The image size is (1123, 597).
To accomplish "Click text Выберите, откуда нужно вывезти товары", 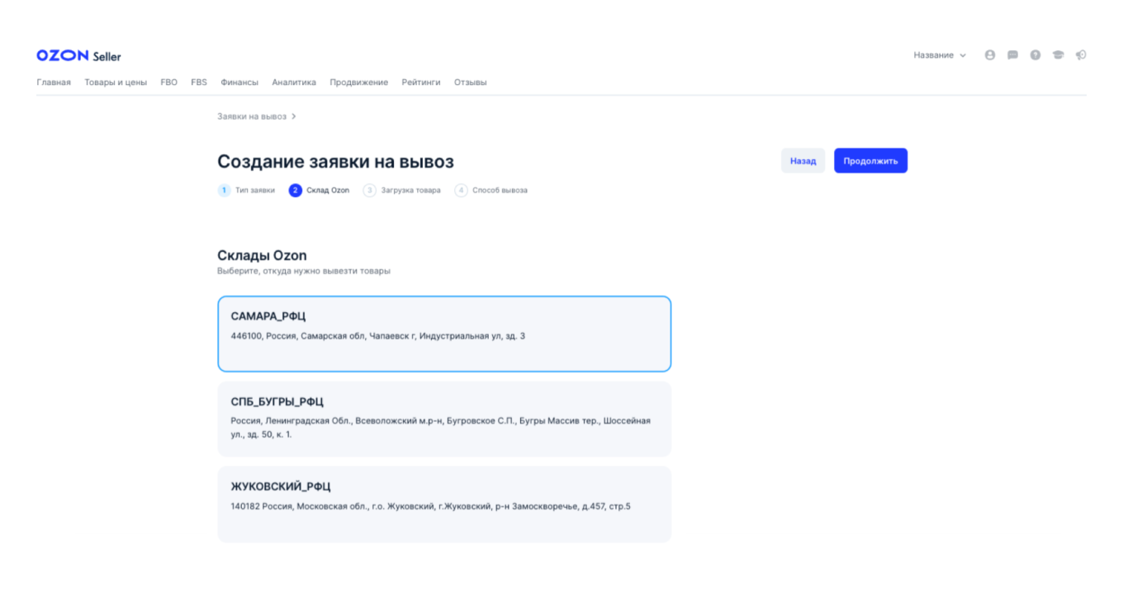I will [x=304, y=271].
